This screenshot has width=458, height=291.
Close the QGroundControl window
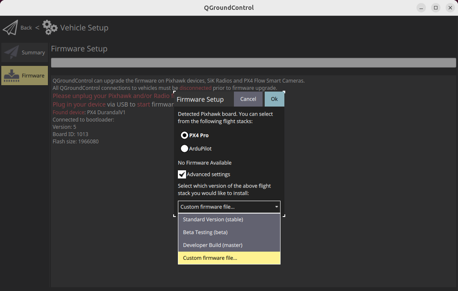[450, 8]
